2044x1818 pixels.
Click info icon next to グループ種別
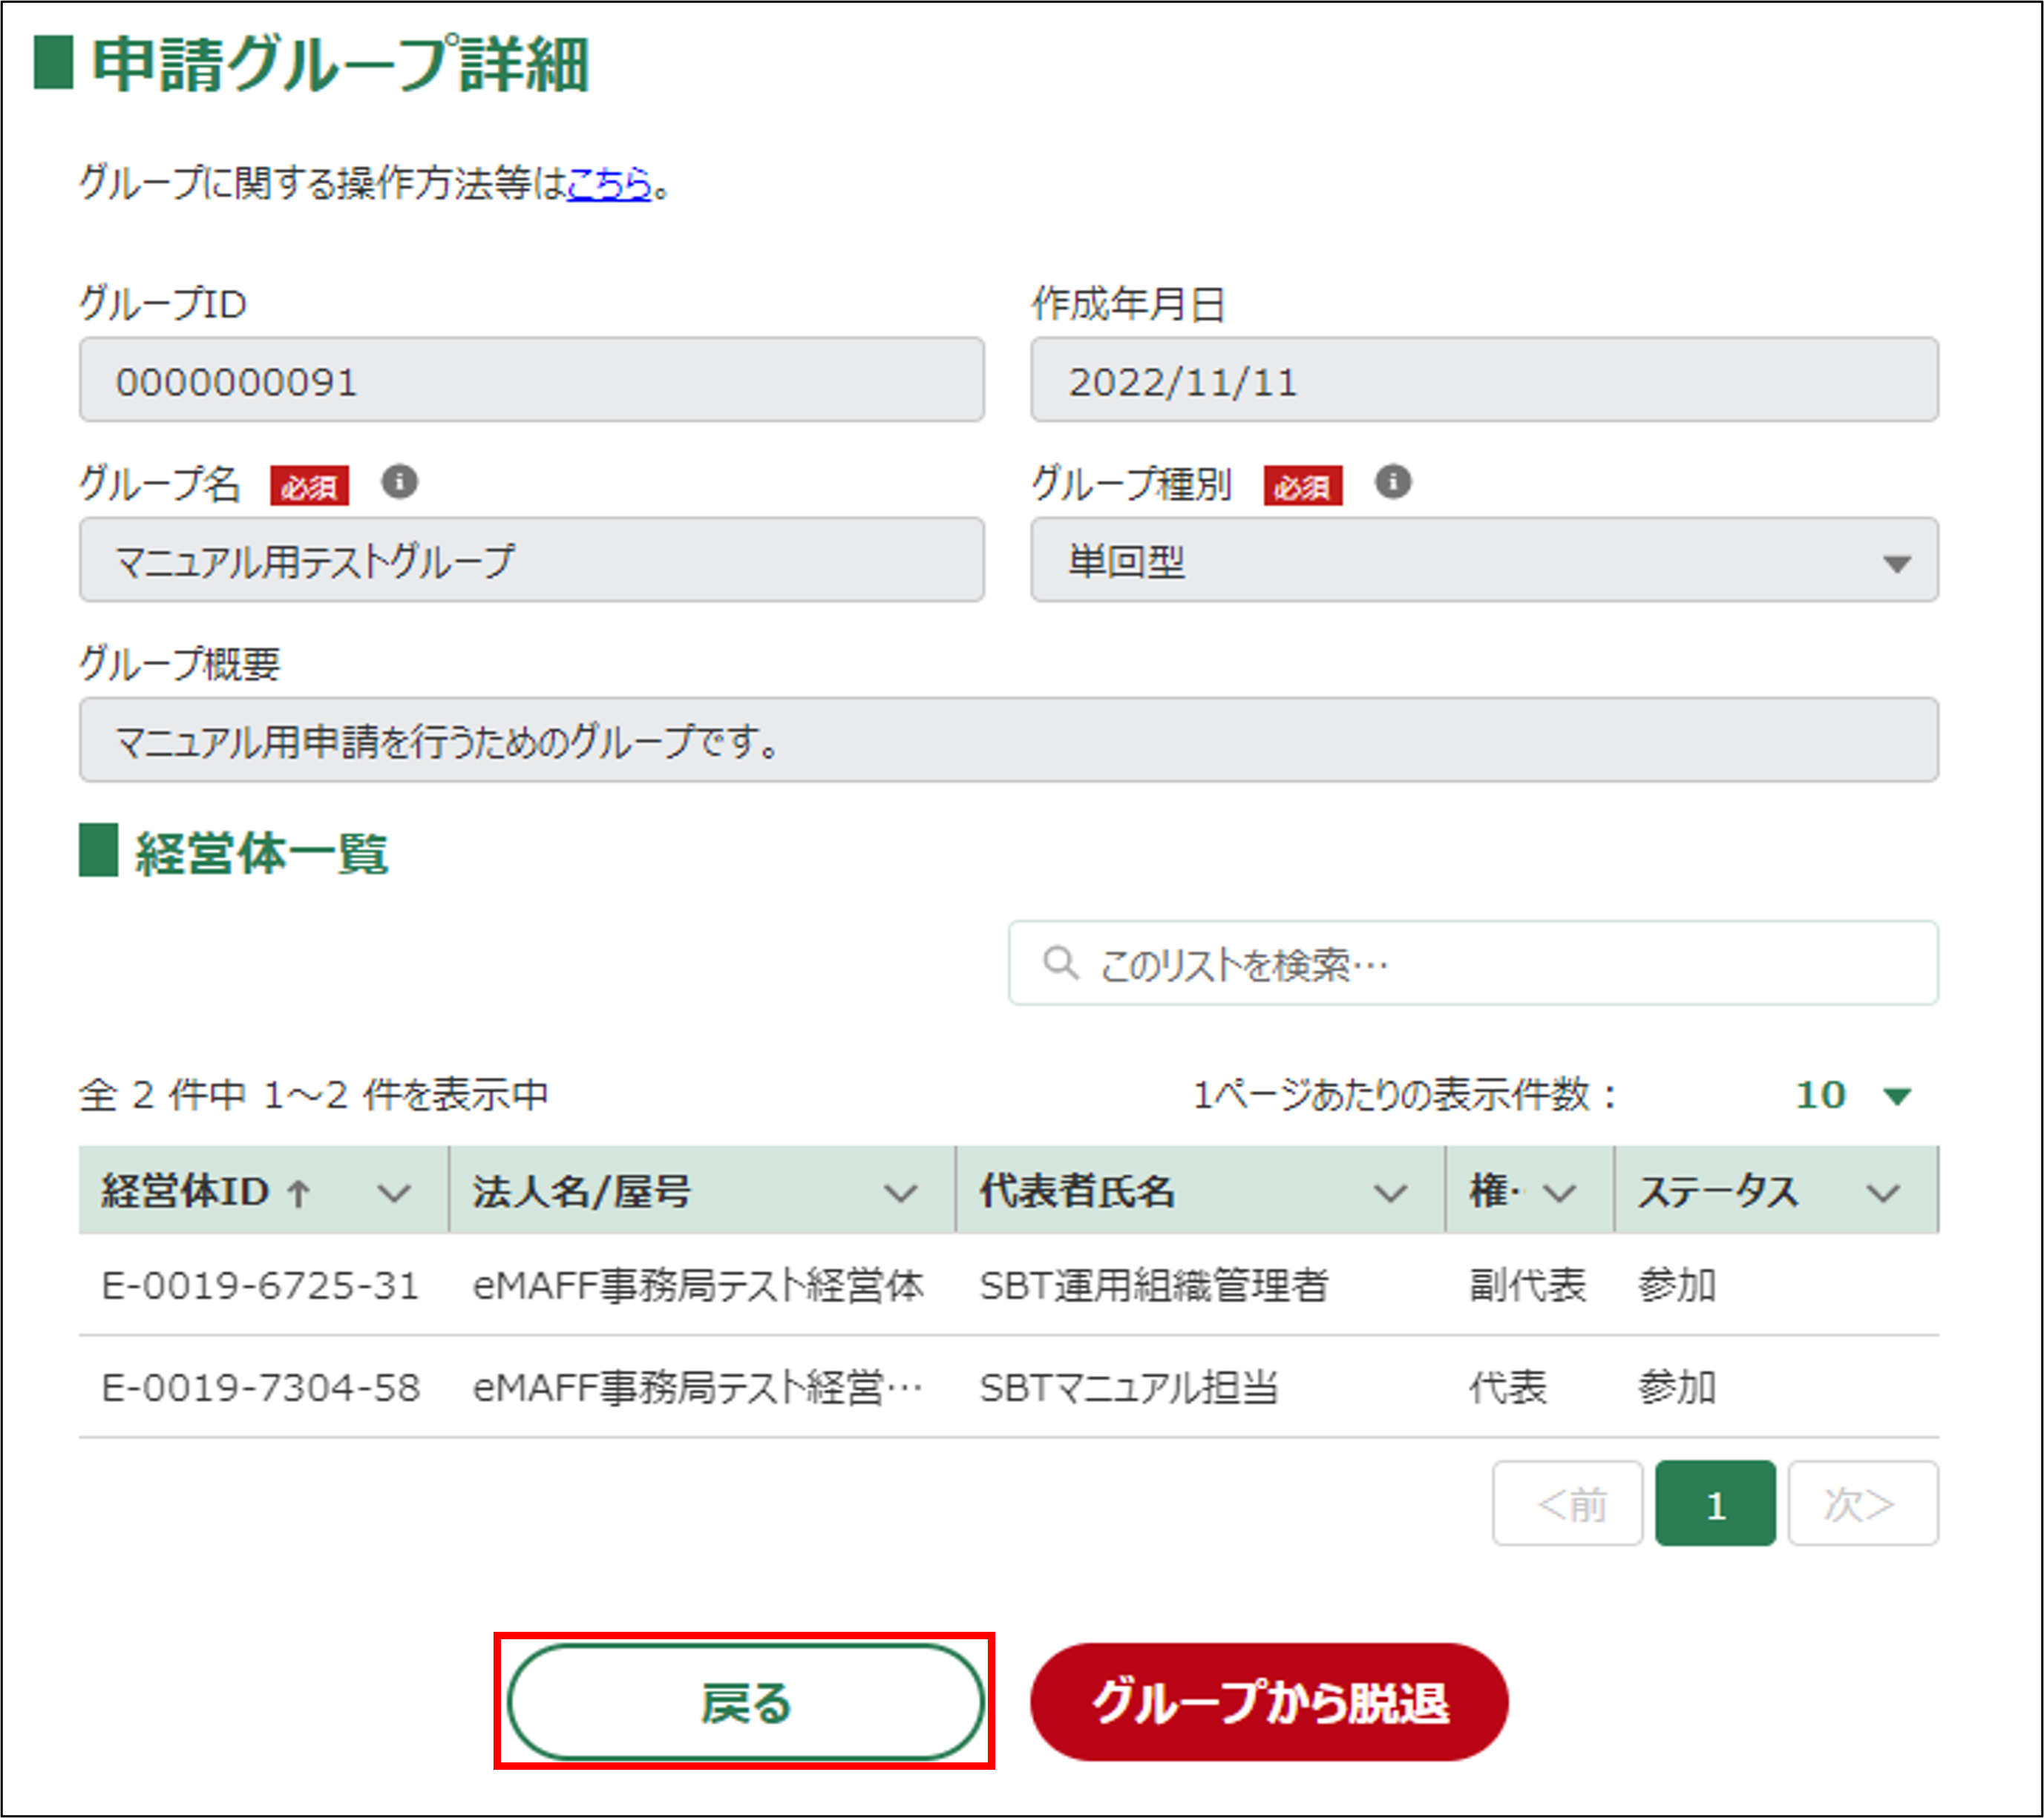point(1392,483)
